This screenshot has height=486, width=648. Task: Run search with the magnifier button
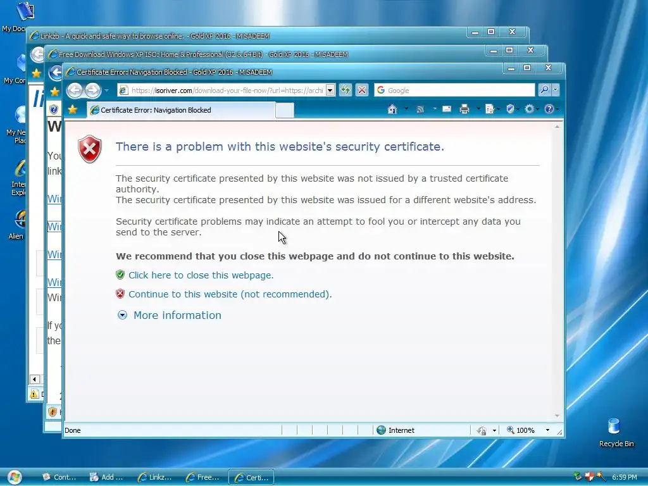point(544,90)
